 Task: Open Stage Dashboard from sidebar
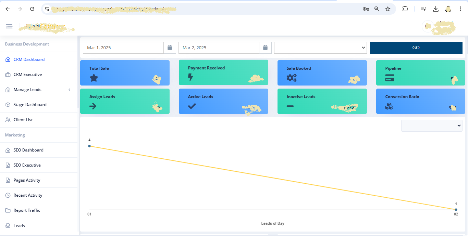pos(30,105)
